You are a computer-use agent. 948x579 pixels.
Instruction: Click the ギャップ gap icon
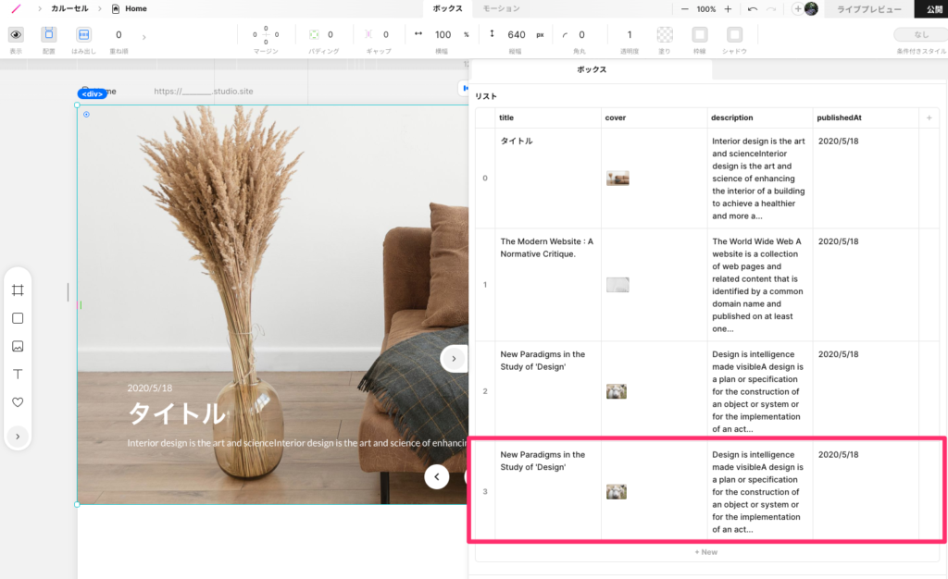(368, 34)
